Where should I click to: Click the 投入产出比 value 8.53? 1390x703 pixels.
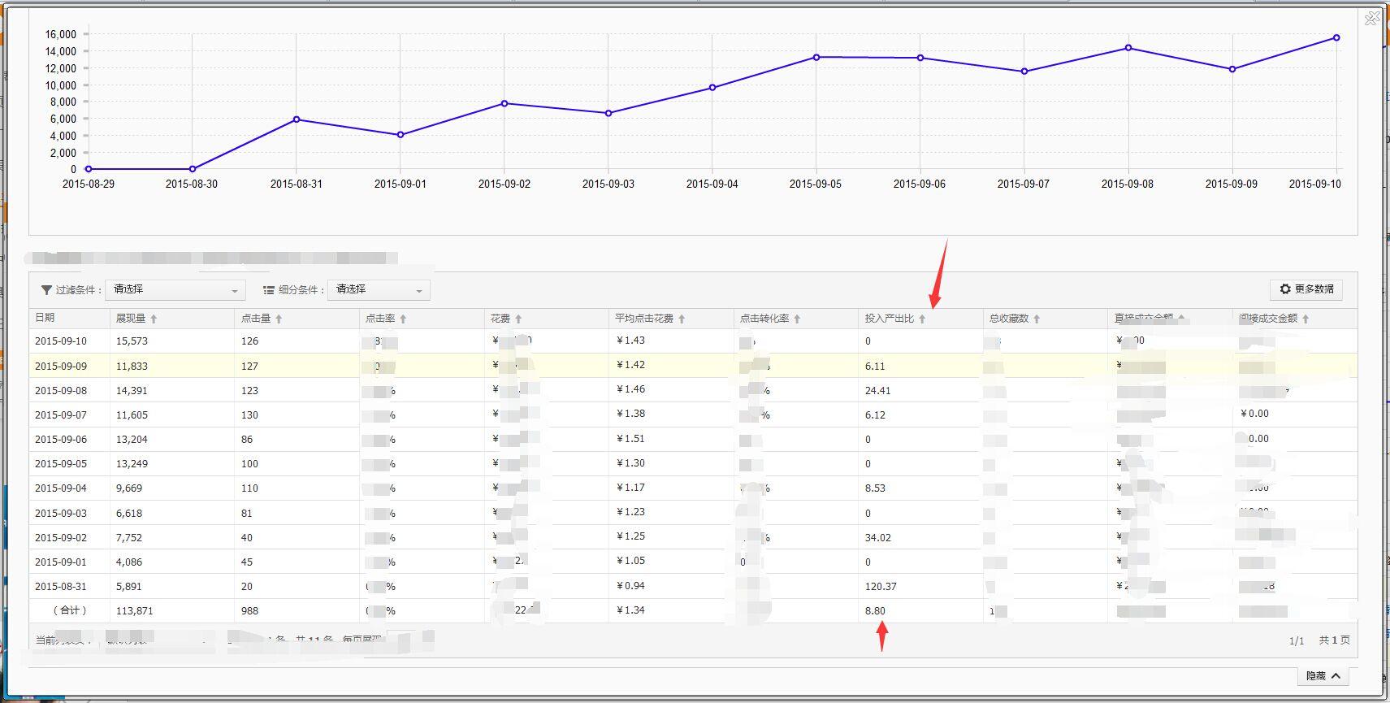[876, 488]
